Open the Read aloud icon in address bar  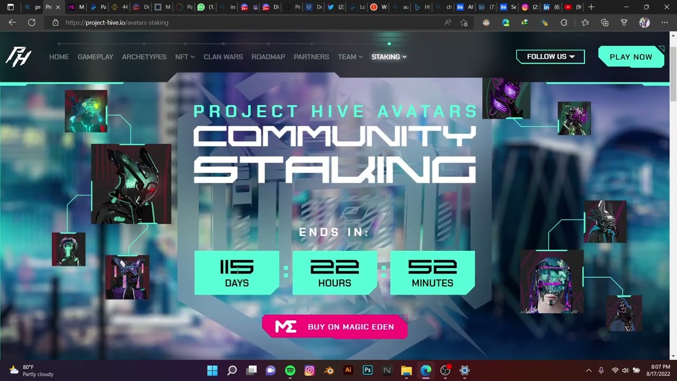coord(448,23)
